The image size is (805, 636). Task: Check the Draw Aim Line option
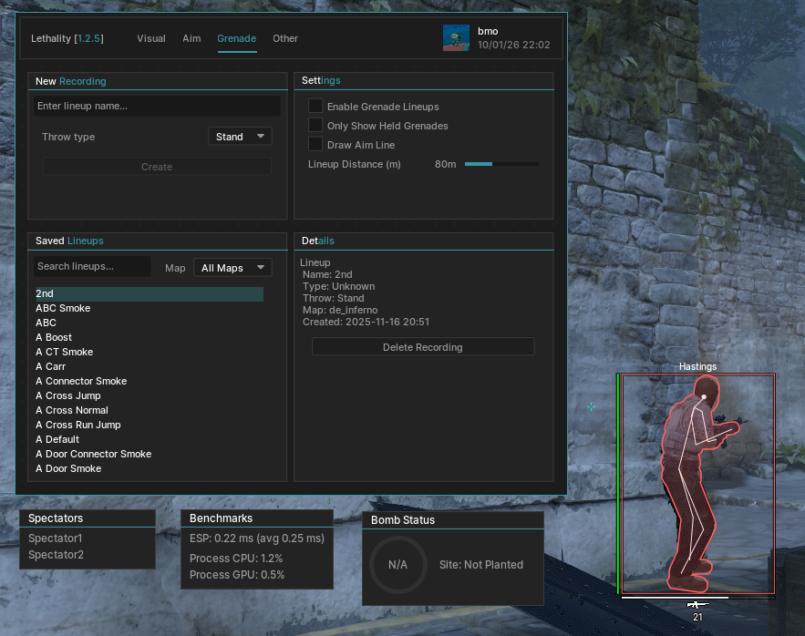coord(315,145)
